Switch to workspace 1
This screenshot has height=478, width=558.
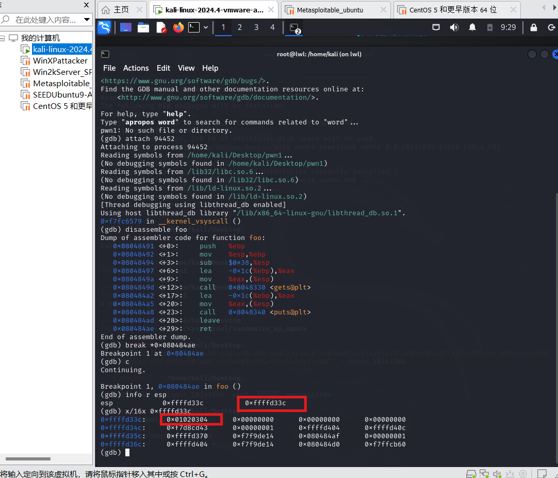[x=223, y=27]
